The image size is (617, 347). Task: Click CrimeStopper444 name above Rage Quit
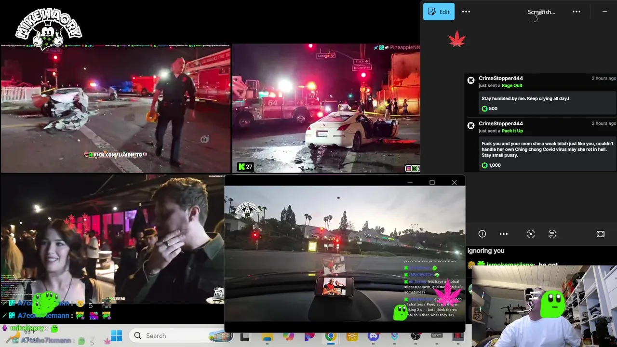(501, 78)
